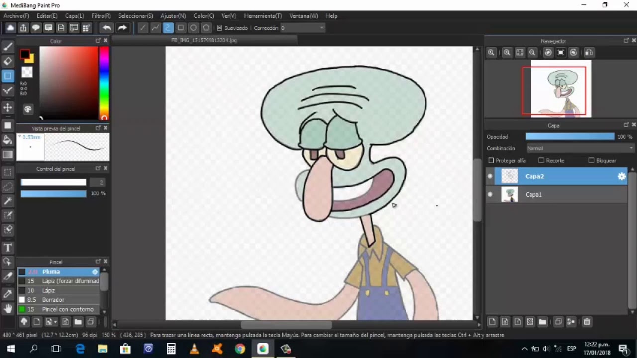The height and width of the screenshot is (358, 637).
Task: Zoom out using Navigator magnifier minus
Action: click(532, 52)
